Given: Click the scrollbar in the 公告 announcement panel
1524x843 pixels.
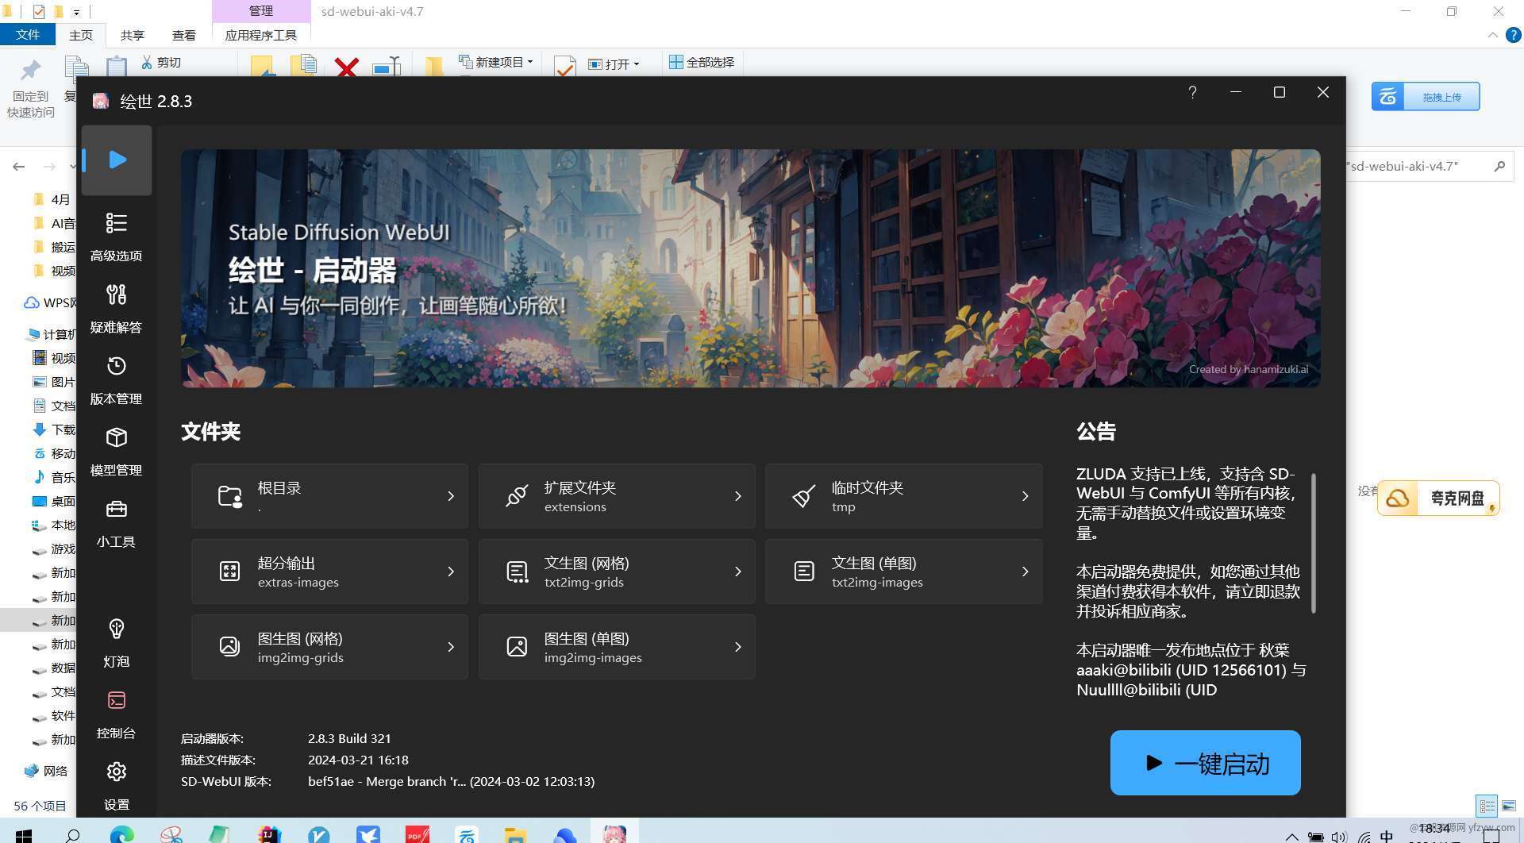Looking at the screenshot, I should click(x=1314, y=543).
